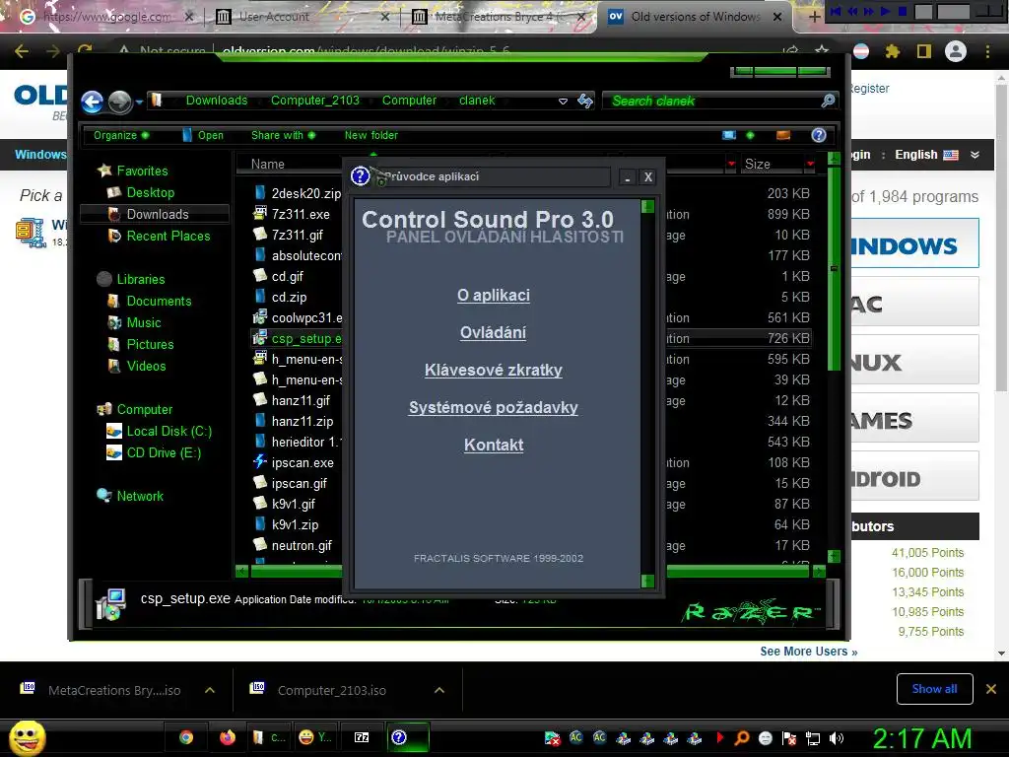Screen dimensions: 1009x757
Task: Expand Computer_2103.iso download options chevron
Action: (x=439, y=690)
